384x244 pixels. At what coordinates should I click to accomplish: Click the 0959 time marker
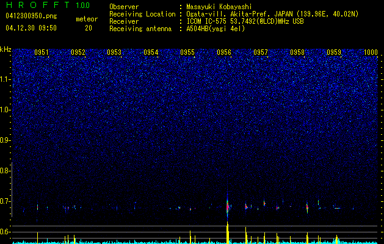(x=334, y=52)
